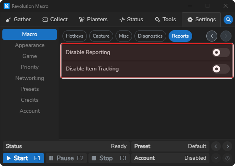The height and width of the screenshot is (166, 235).
Task: Show earlier sub-tabs with left chevron
Action: click(x=212, y=36)
